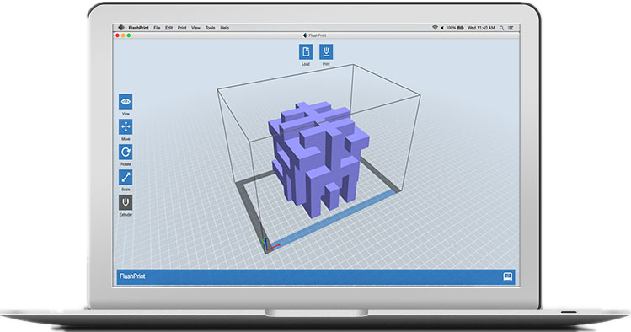Open the Wi-Fi status menu
This screenshot has width=631, height=332.
pyautogui.click(x=435, y=28)
